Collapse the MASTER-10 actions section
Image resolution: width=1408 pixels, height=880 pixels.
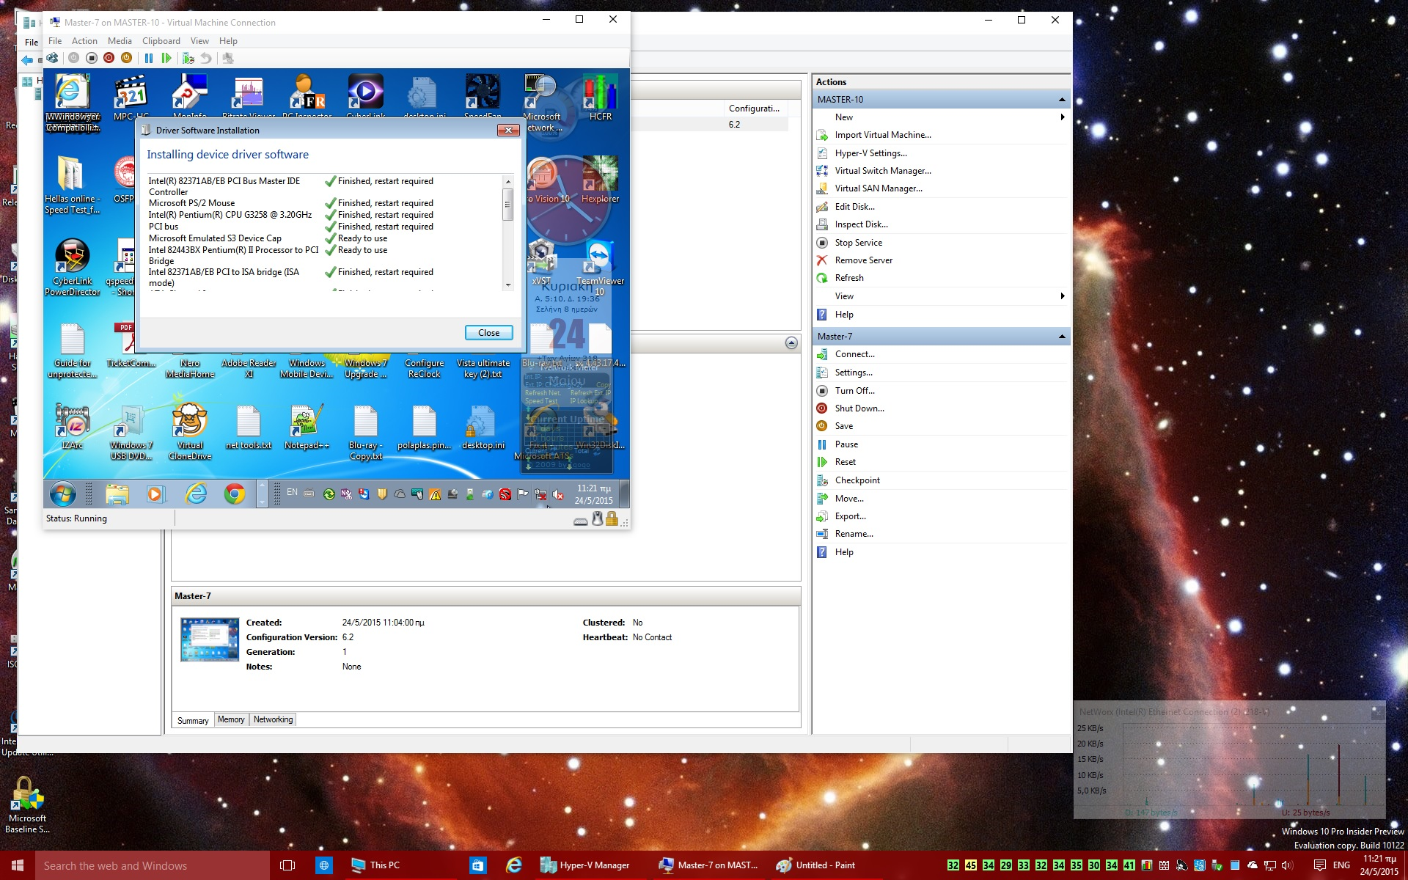(x=1061, y=100)
